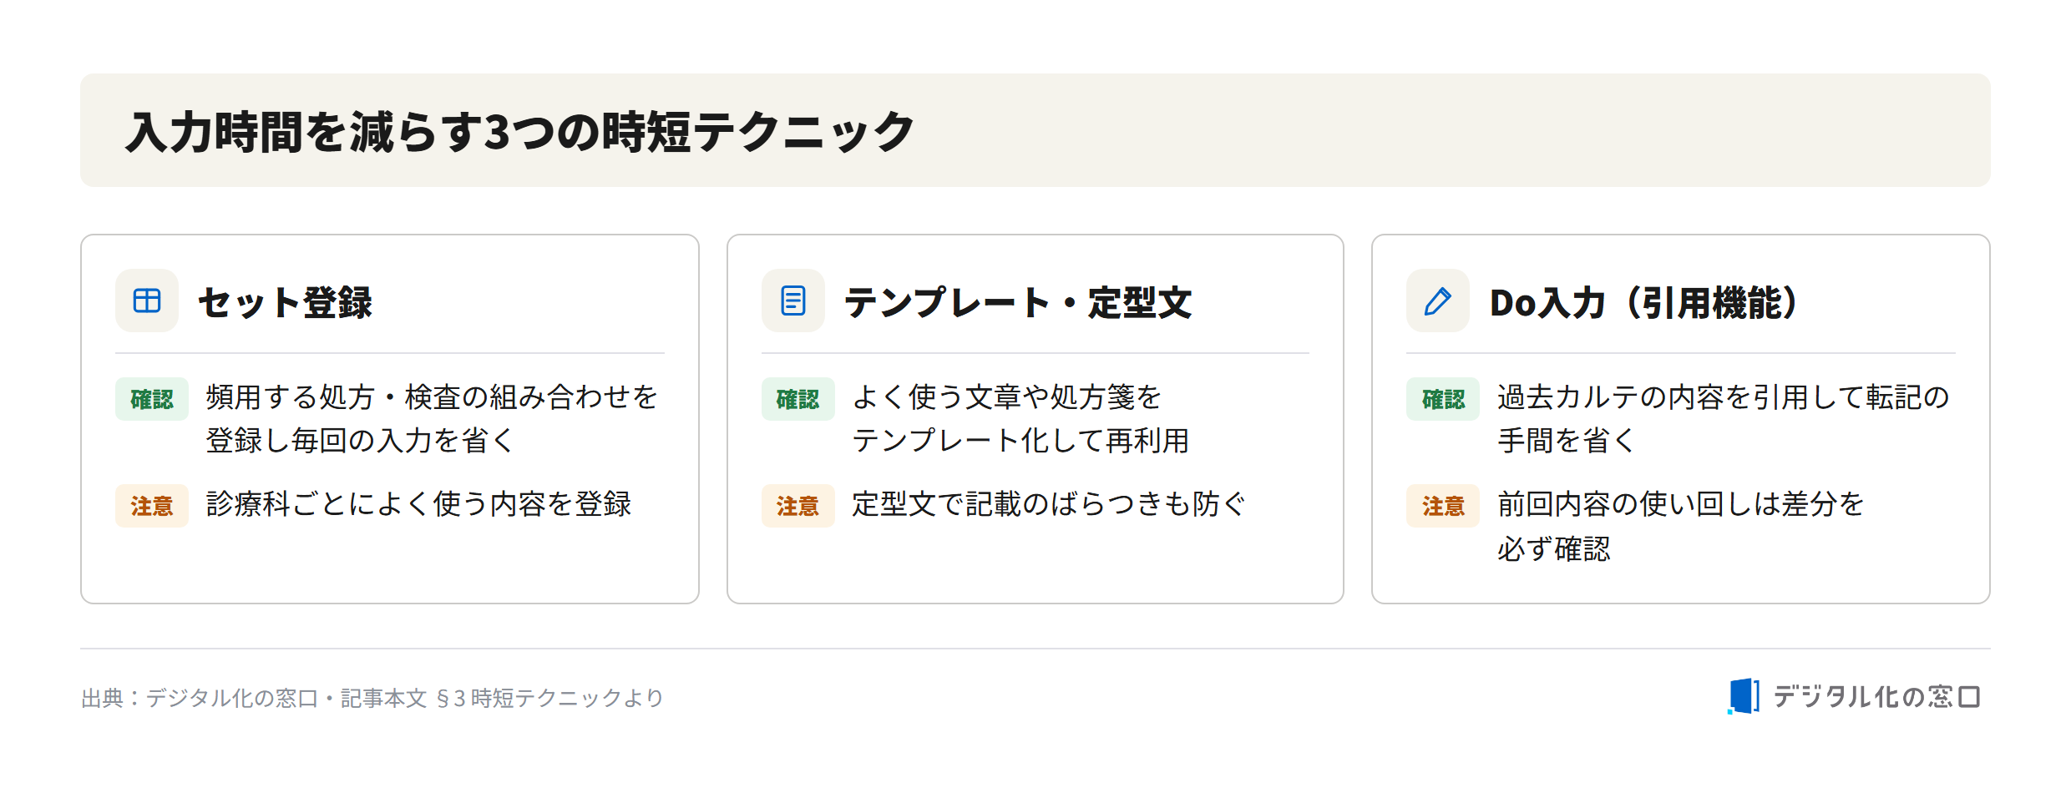Click the green 確認 badge in セット登録 card
This screenshot has height=793, width=2071.
pos(152,399)
